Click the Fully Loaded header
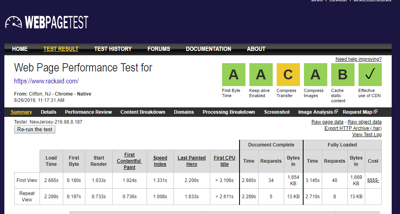Screen dimensions: 400x214 point(342,145)
